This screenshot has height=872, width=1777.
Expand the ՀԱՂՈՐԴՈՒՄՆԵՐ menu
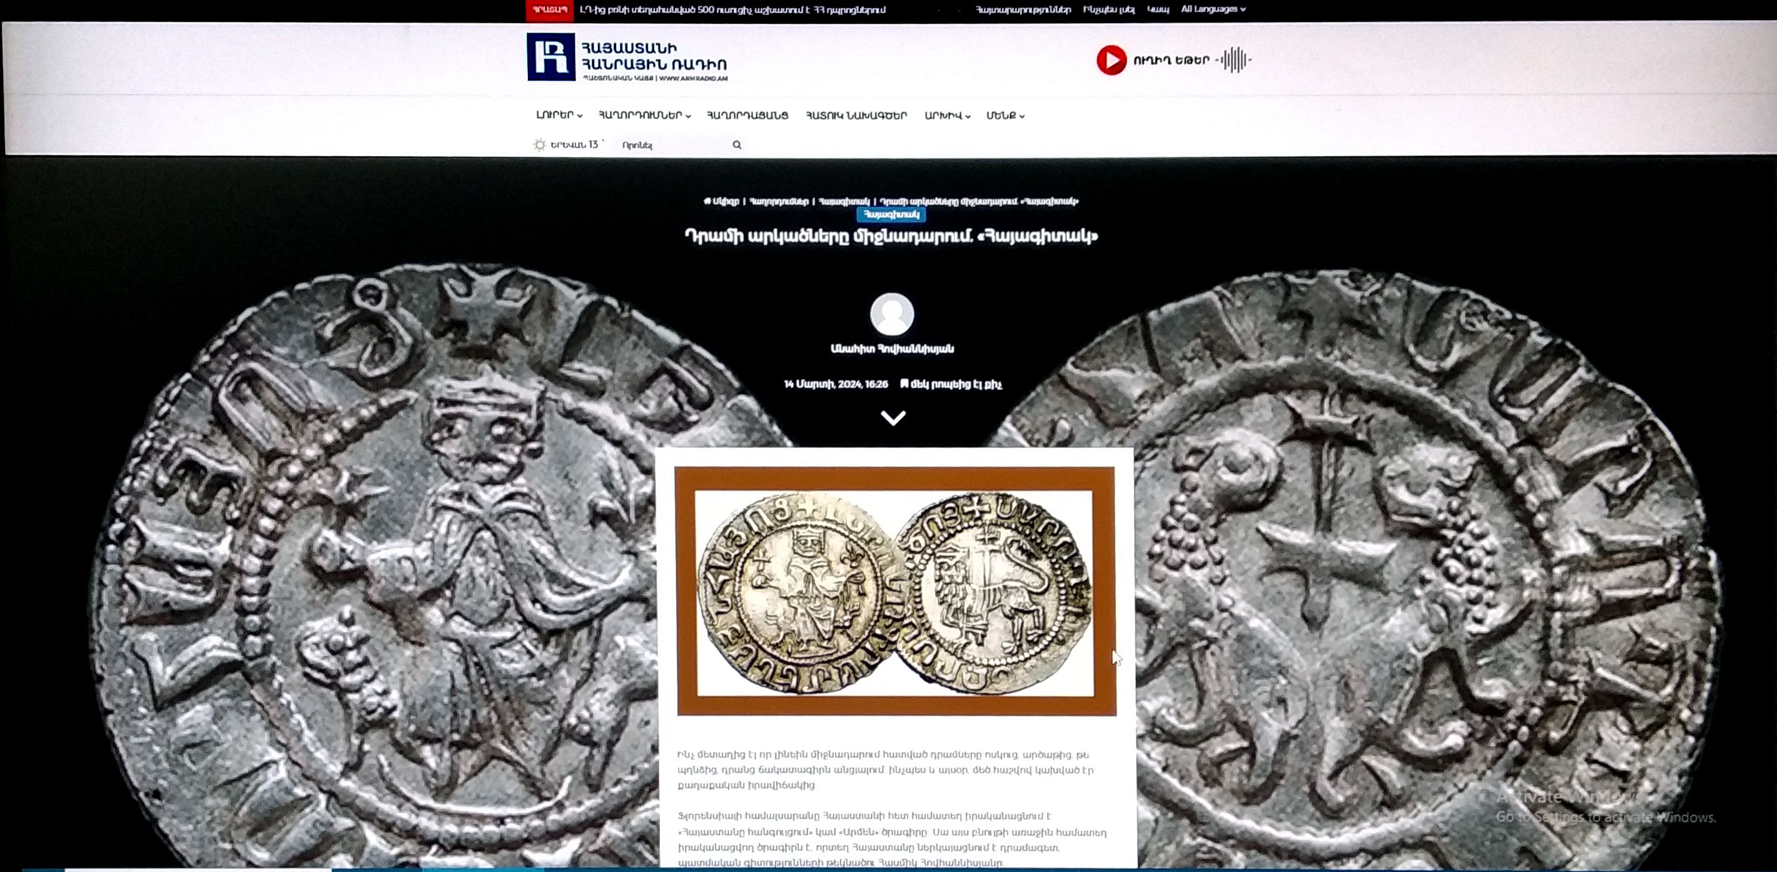coord(644,115)
